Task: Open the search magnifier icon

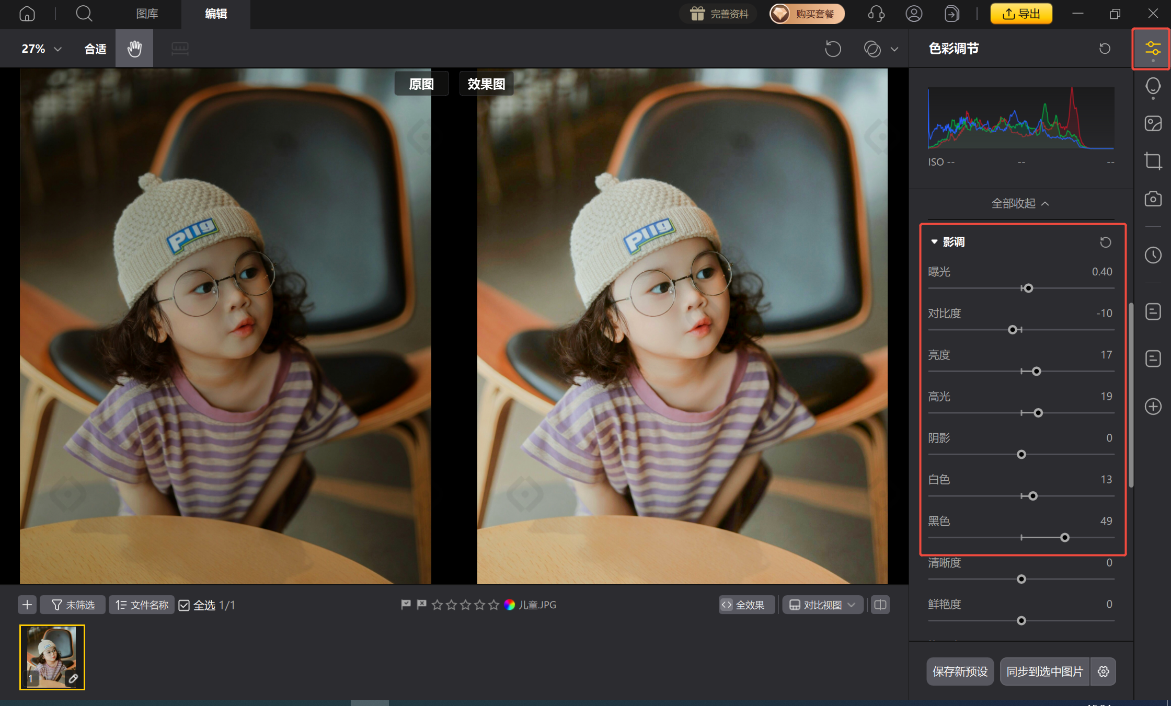Action: [x=84, y=14]
